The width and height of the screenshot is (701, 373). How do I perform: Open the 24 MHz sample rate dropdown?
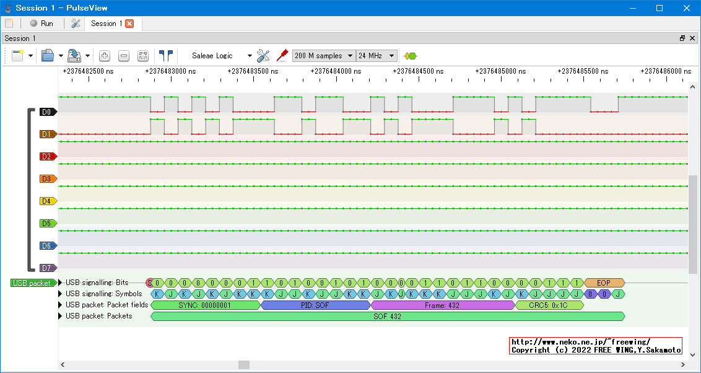(376, 56)
